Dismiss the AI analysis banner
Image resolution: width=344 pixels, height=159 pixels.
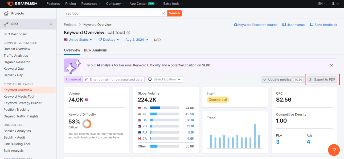pyautogui.click(x=331, y=65)
